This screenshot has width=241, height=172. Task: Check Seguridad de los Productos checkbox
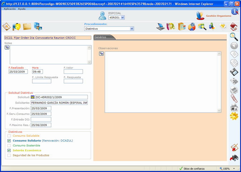pos(9,155)
